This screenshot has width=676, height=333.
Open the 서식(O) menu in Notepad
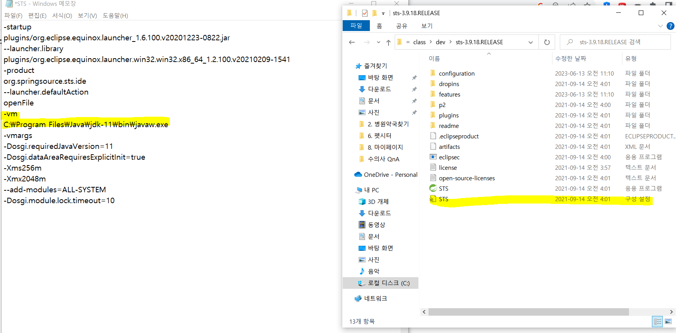point(62,16)
